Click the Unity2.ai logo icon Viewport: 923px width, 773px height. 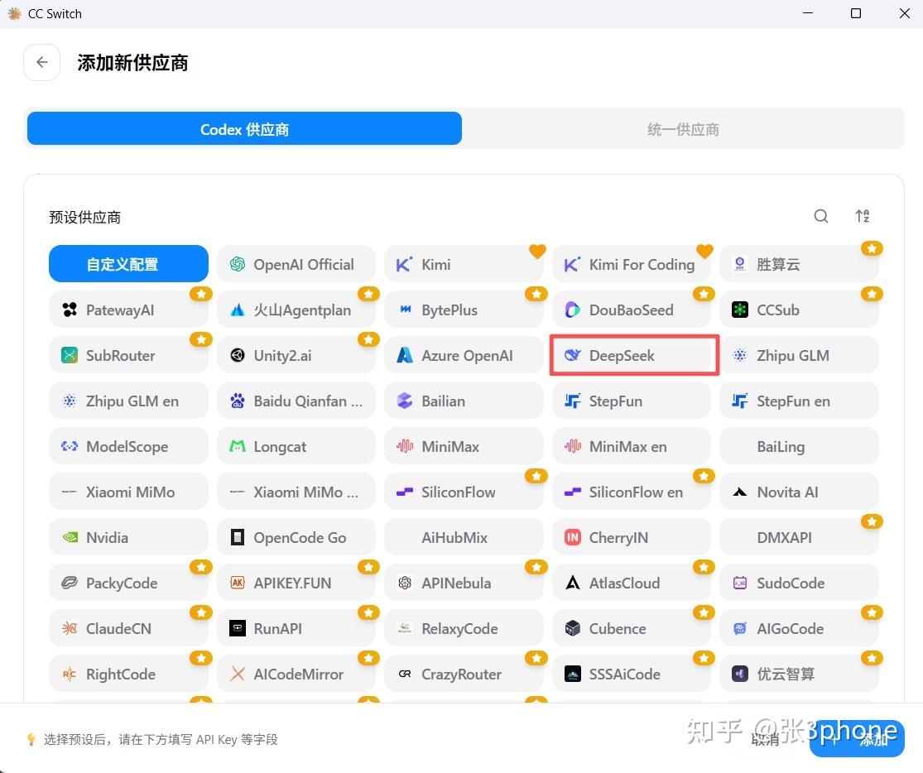(238, 355)
